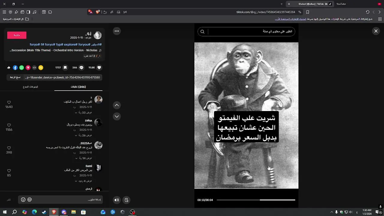Open the Succession Main Title Theme sound link
The width and height of the screenshot is (384, 216).
[55, 50]
